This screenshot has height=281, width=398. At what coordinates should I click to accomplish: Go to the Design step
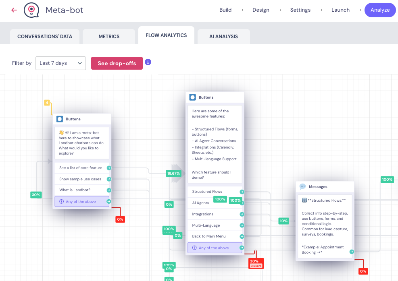[x=260, y=10]
